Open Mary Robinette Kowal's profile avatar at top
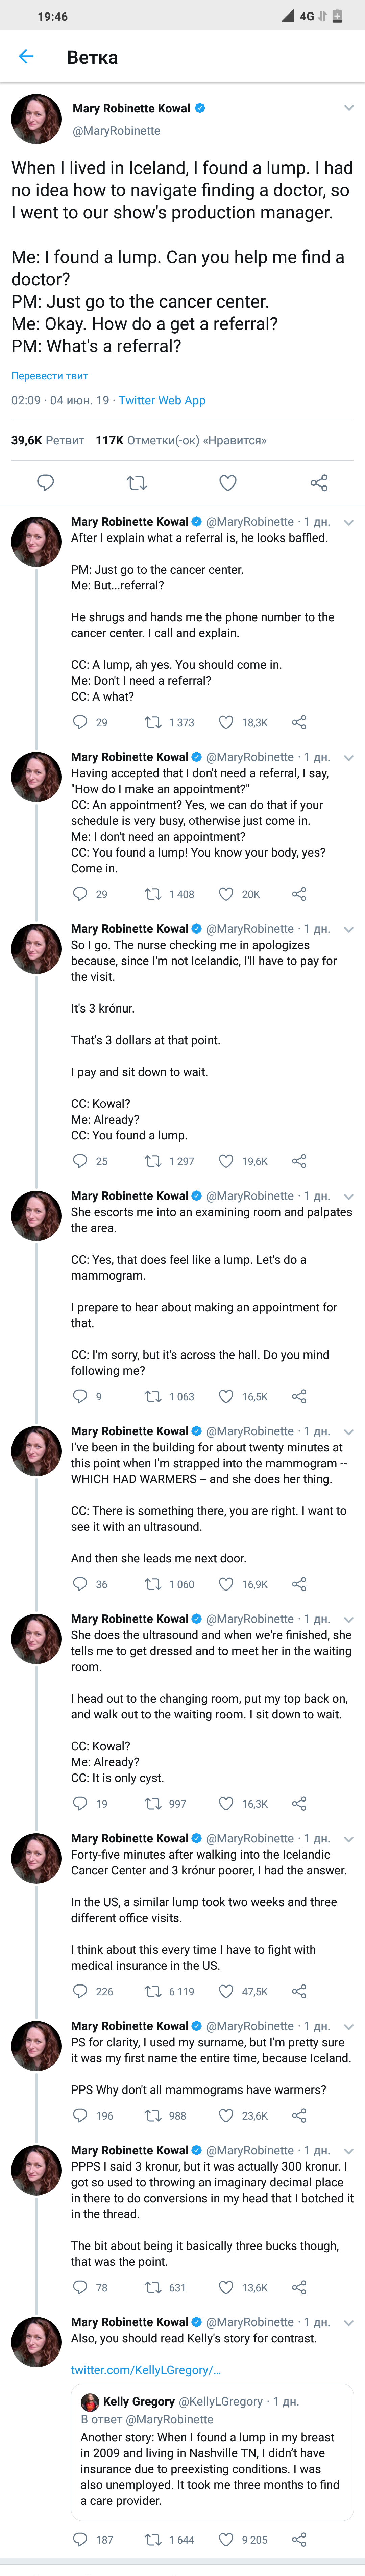The image size is (365, 2576). click(36, 119)
